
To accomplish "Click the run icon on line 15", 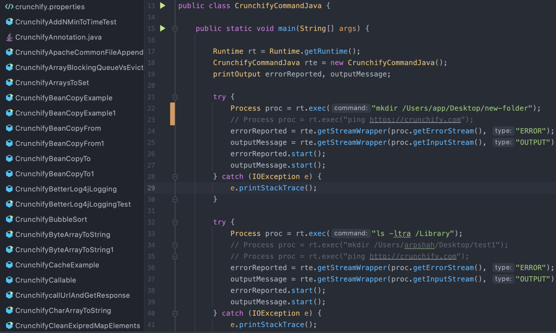I will click(163, 28).
